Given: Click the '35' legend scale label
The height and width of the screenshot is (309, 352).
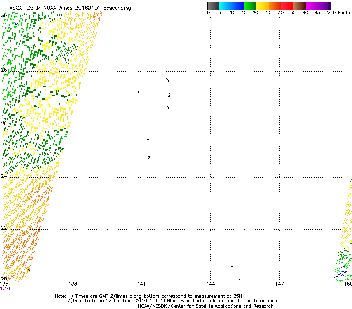Looking at the screenshot, I should point(293,13).
